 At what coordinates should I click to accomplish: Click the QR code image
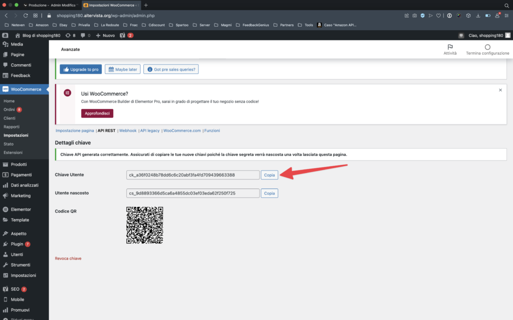point(145,225)
